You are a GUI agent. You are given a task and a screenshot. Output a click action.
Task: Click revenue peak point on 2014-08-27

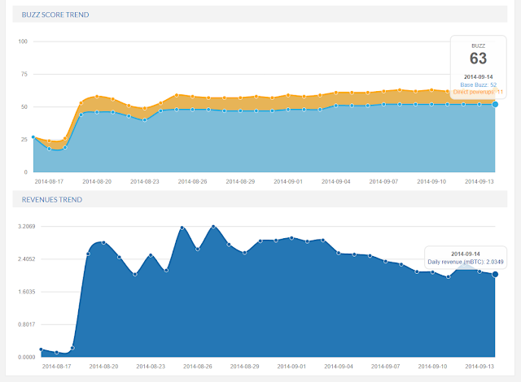point(213,227)
